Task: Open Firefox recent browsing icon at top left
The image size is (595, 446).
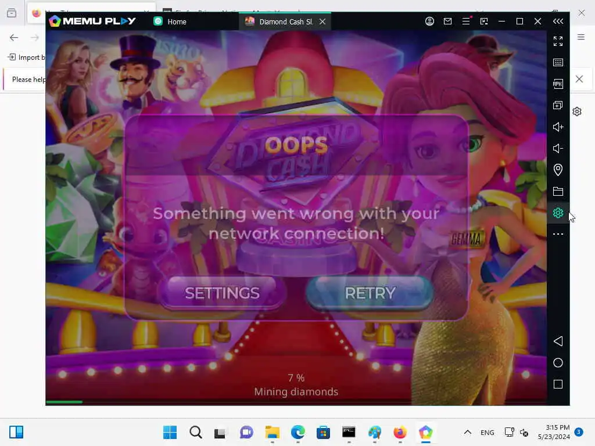Action: tap(12, 13)
